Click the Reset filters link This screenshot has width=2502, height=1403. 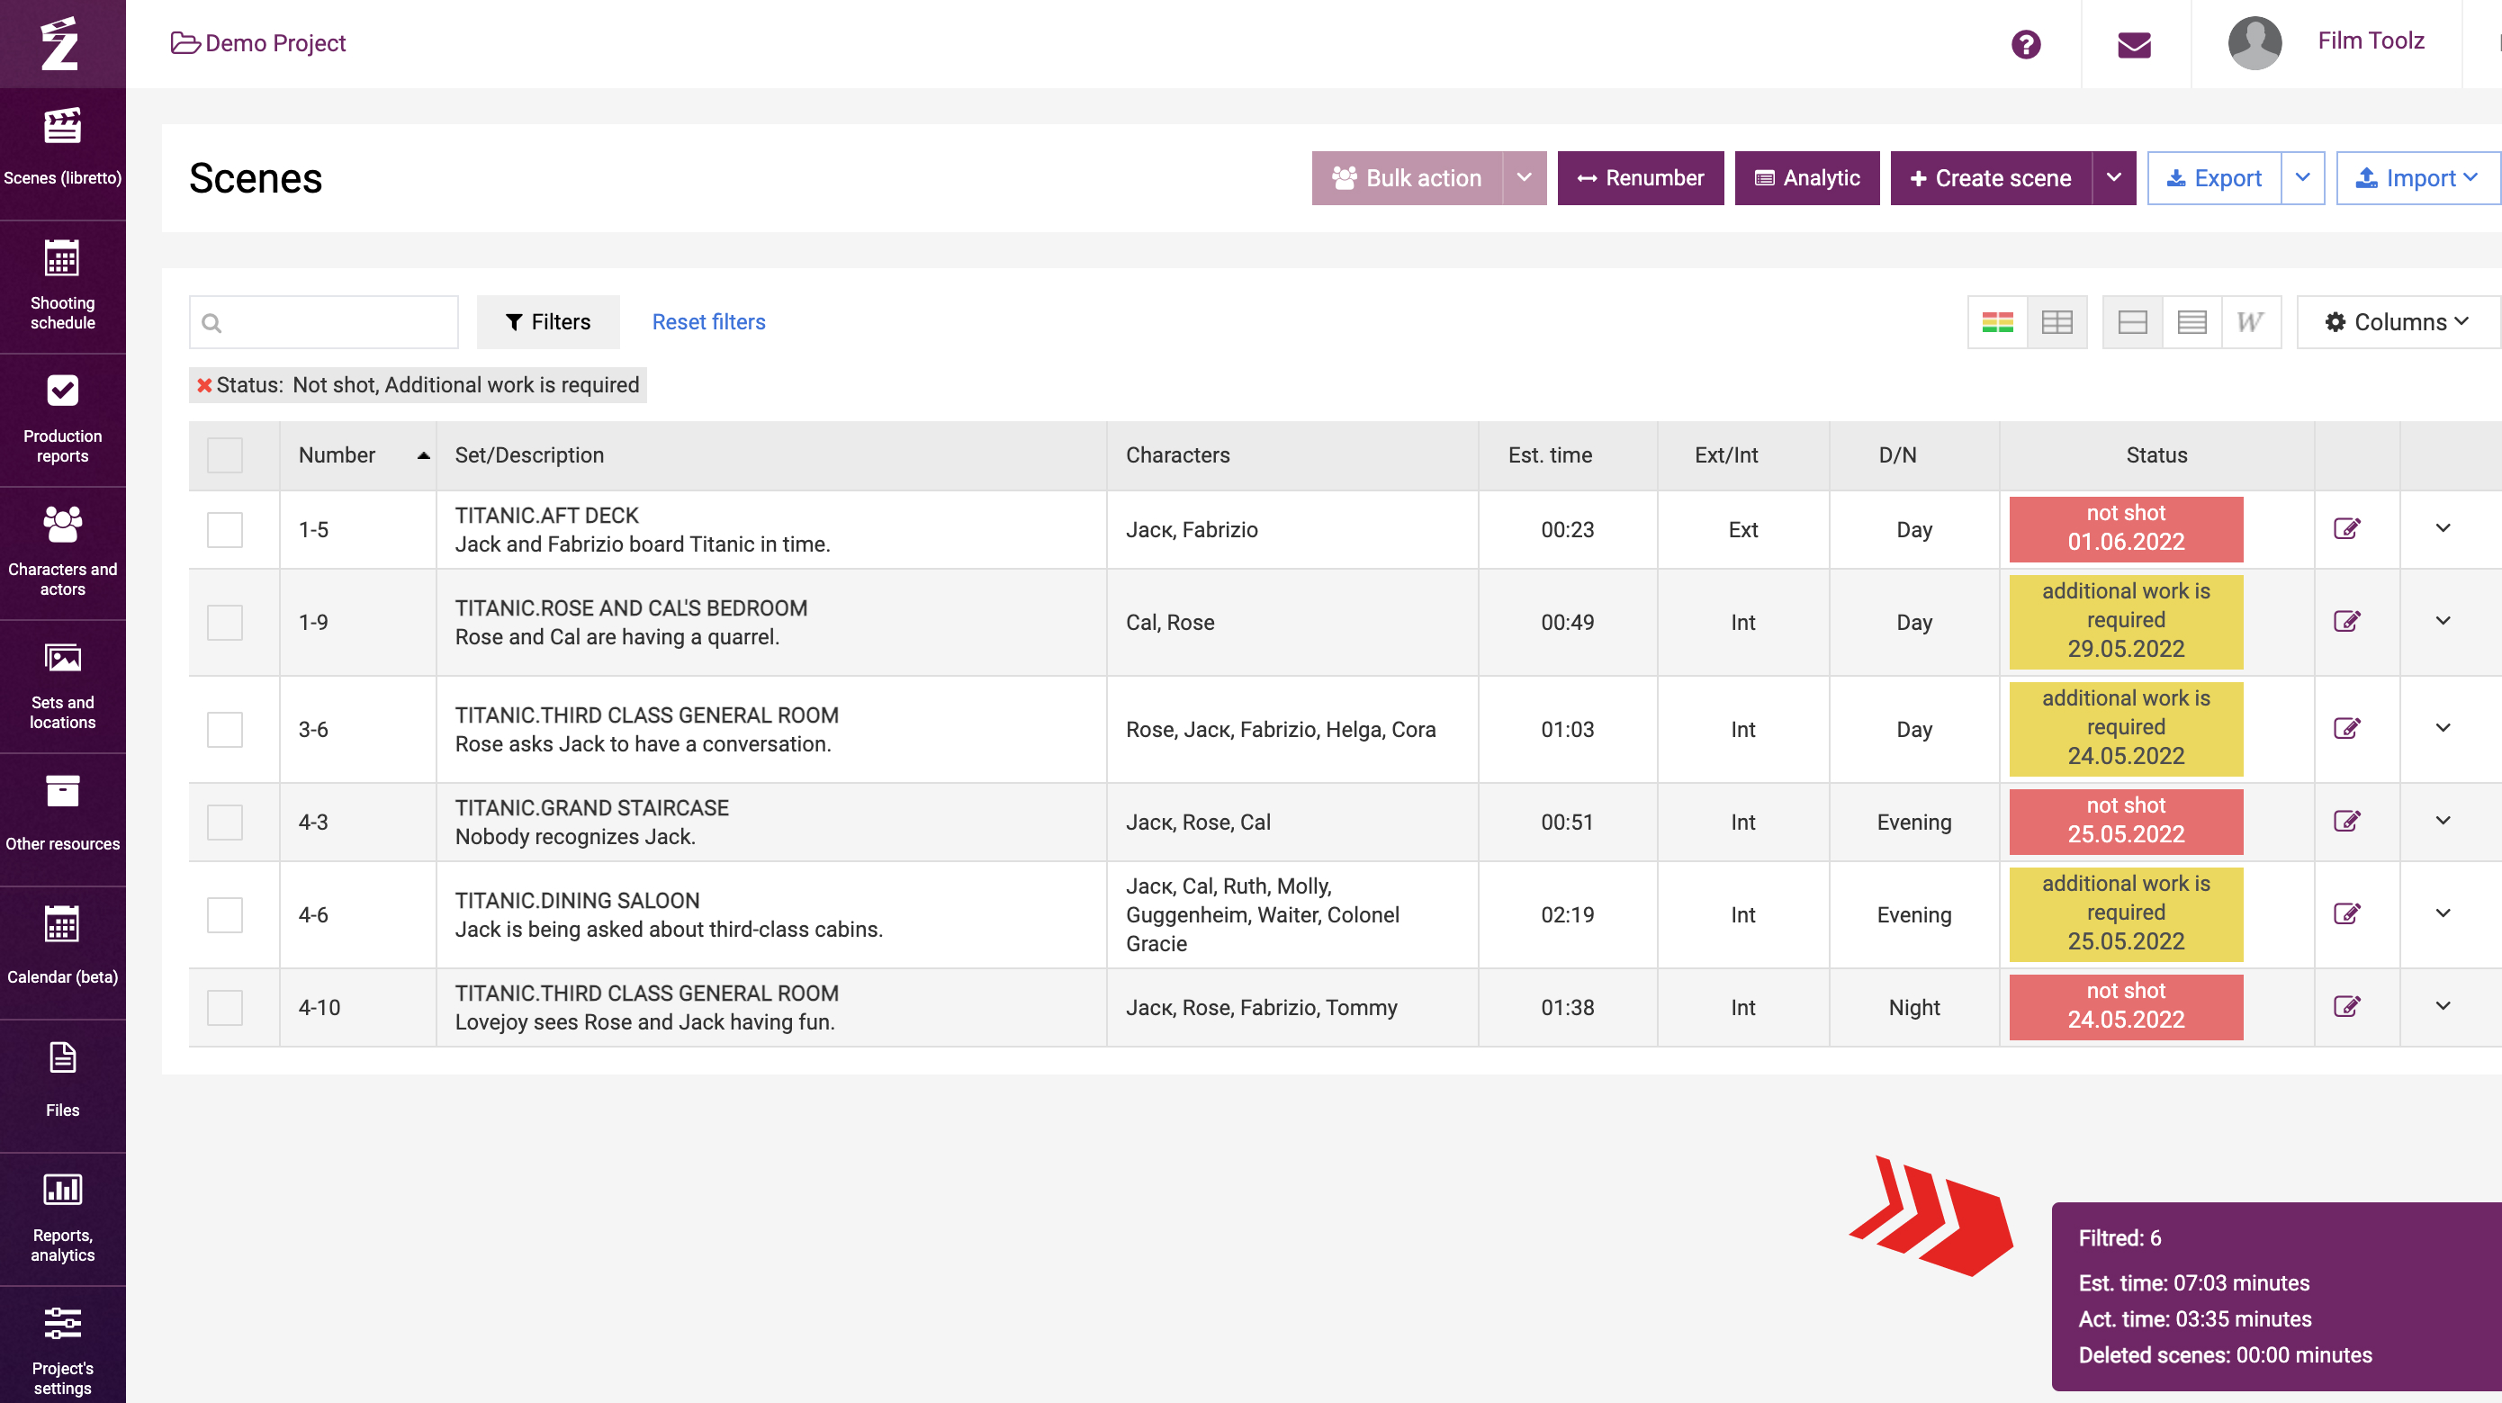(x=708, y=322)
